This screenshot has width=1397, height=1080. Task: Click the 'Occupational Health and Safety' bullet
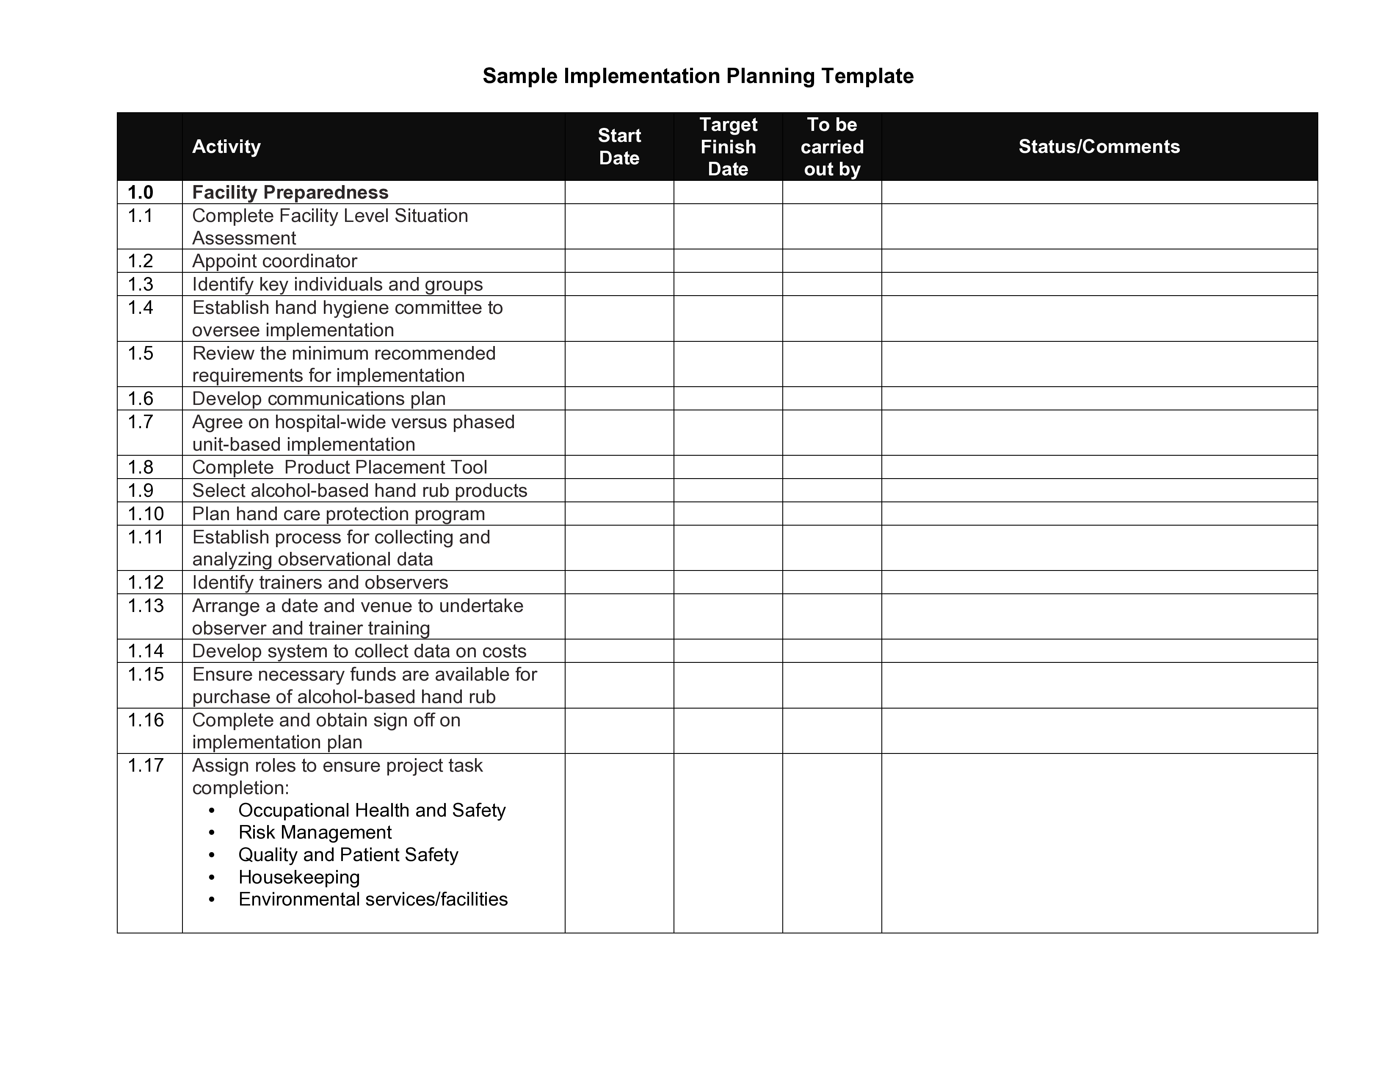tap(372, 810)
